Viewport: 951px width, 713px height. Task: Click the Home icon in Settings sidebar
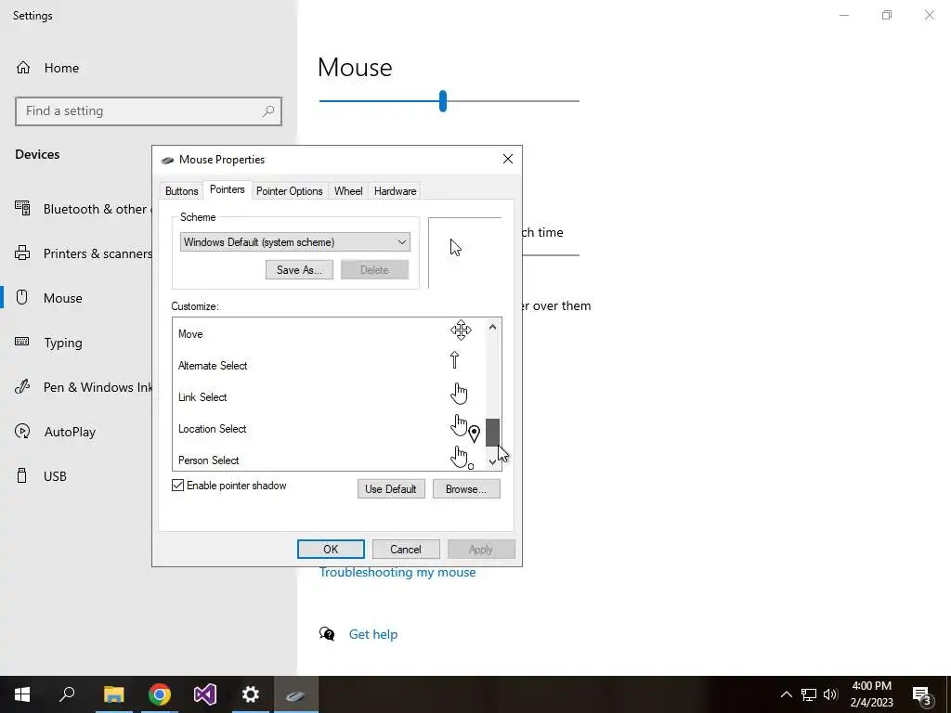tap(23, 67)
